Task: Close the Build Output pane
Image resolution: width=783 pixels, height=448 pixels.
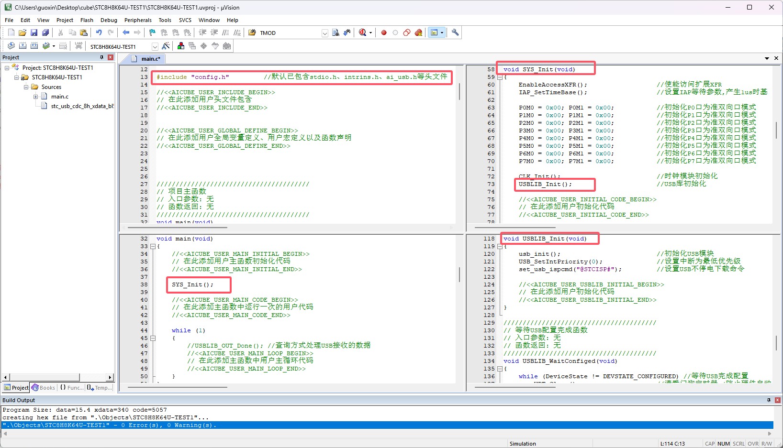Action: point(778,400)
